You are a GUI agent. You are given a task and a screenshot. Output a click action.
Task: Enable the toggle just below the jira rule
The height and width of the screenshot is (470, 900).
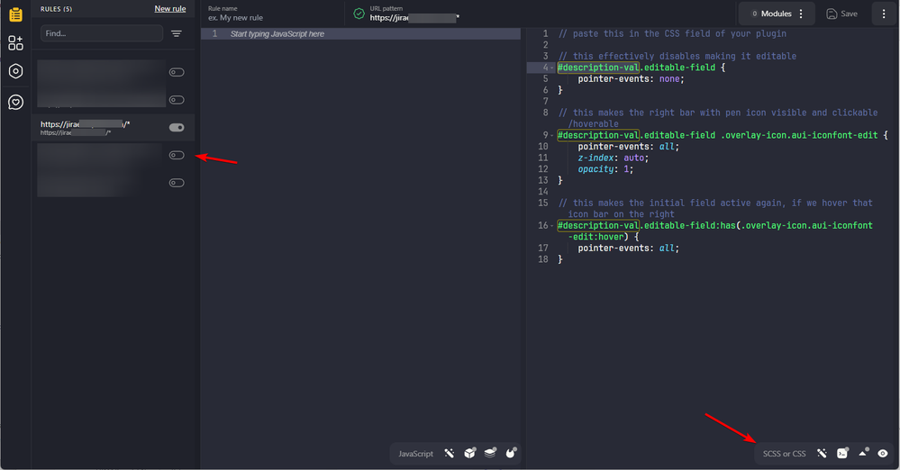pos(177,155)
